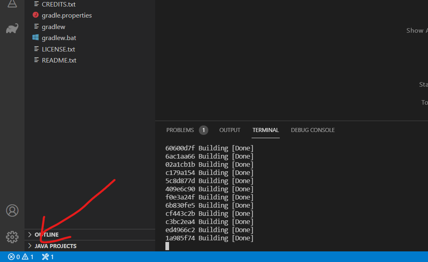Open CREDITS.txt in the explorer
The image size is (428, 262).
[58, 4]
